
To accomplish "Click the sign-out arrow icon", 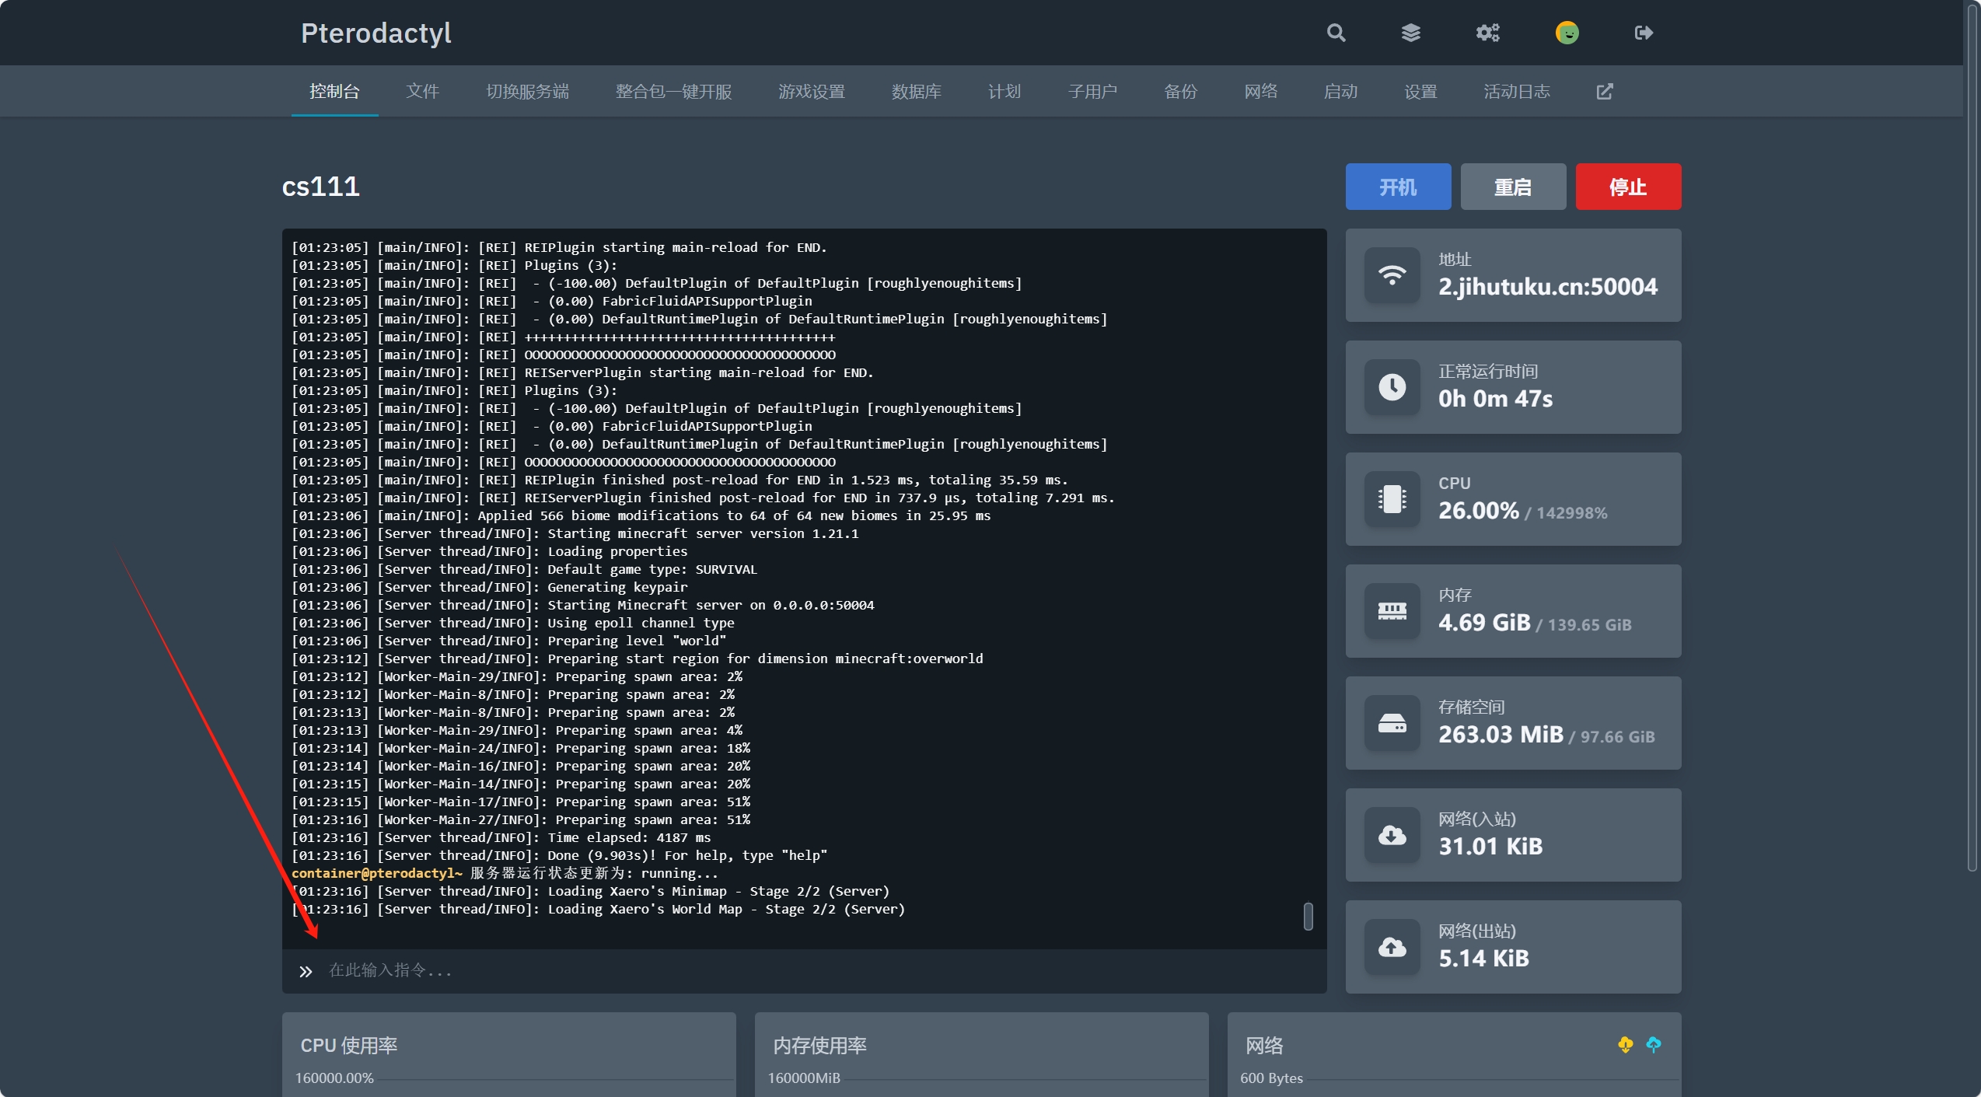I will click(1643, 33).
